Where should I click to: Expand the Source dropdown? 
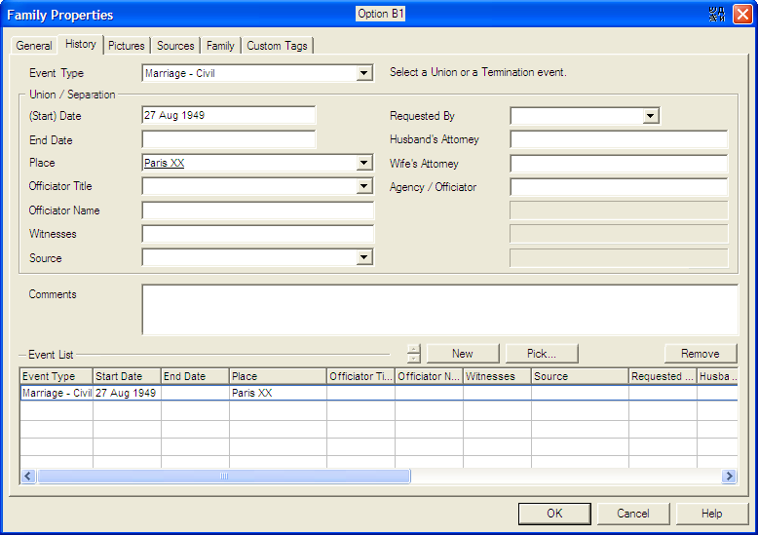coord(364,257)
